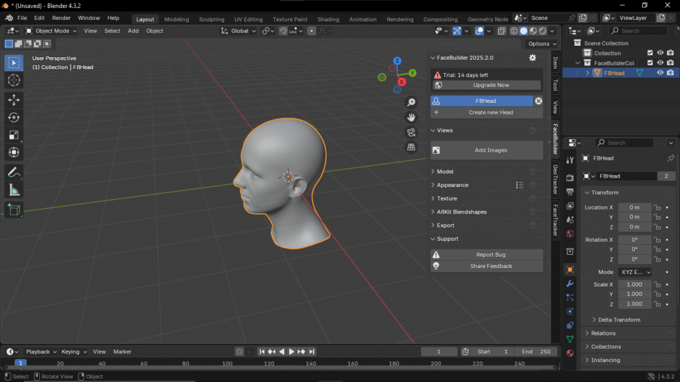Open the Object Mode dropdown
This screenshot has width=680, height=382.
click(51, 31)
